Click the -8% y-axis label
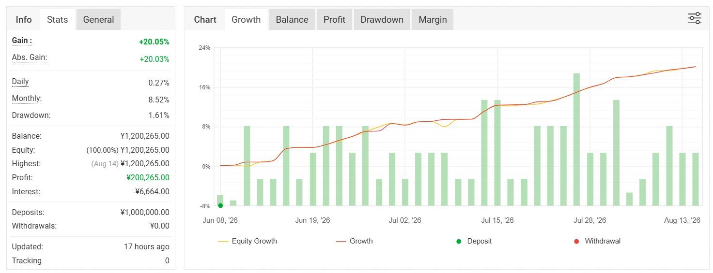The height and width of the screenshot is (273, 713). point(205,206)
